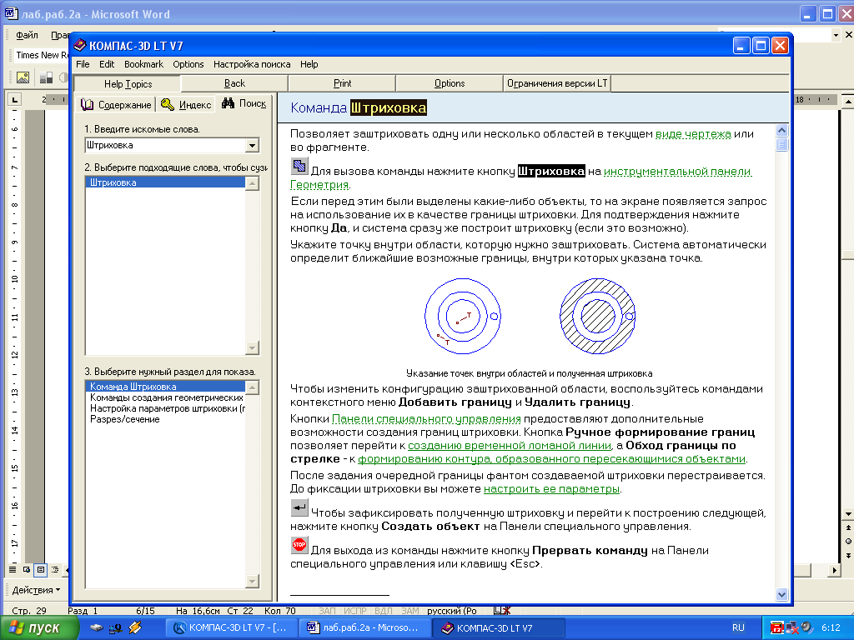The height and width of the screenshot is (640, 854).
Task: Switch to the КОМПАС-3D LT V7 main taskbar window
Action: (232, 628)
